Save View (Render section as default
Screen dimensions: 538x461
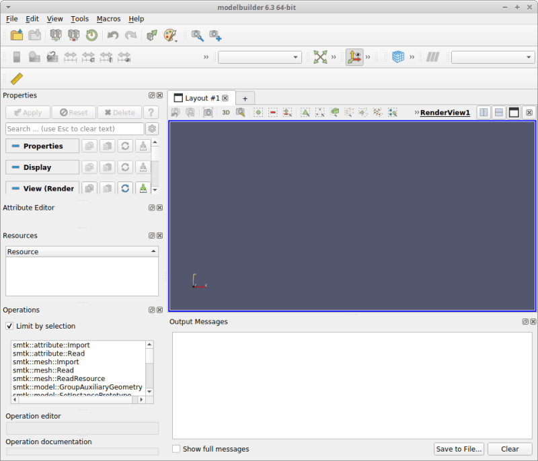[x=143, y=188]
